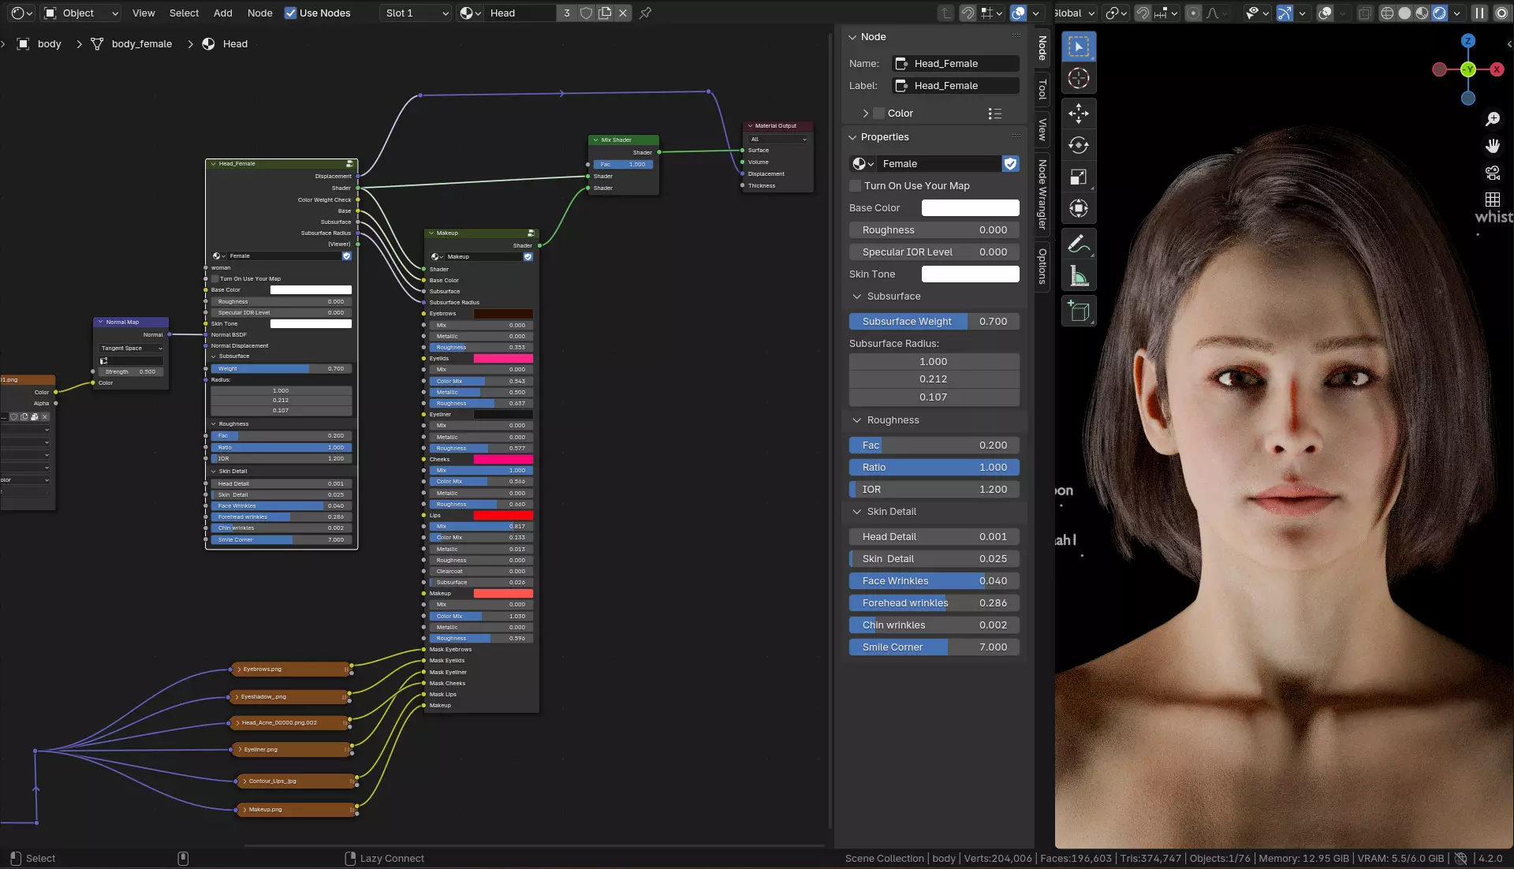Switch to the Node Wrangler sidebar tab
1514x869 pixels.
tap(1042, 194)
